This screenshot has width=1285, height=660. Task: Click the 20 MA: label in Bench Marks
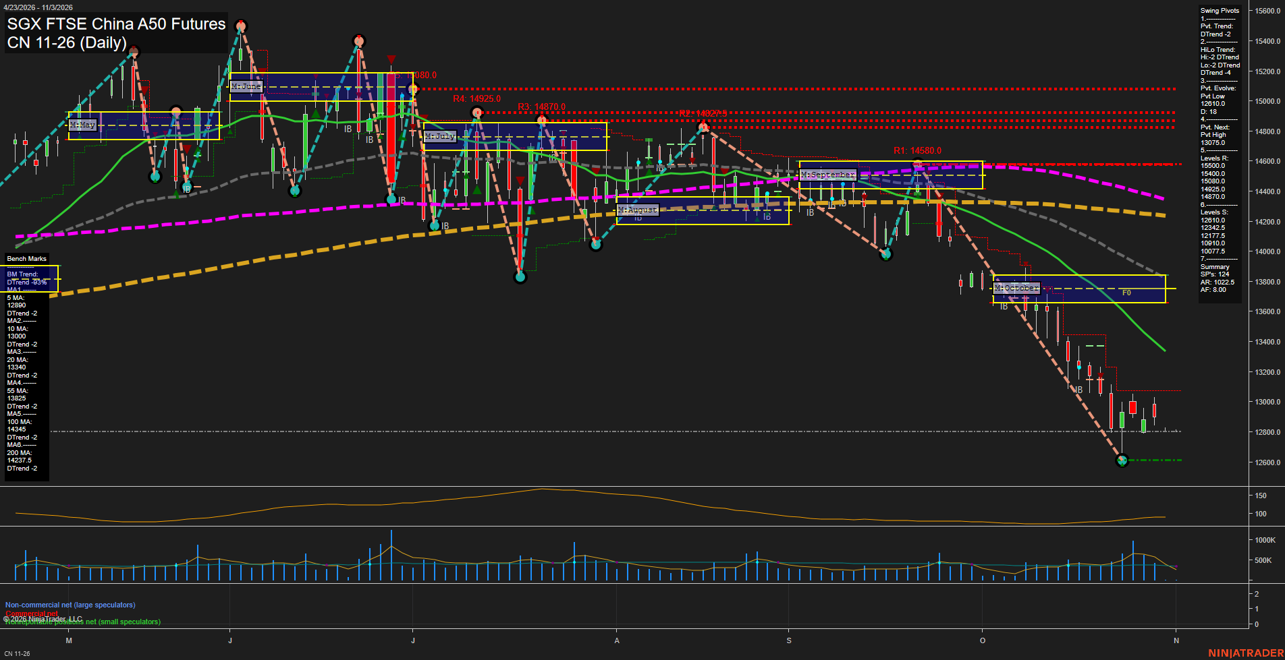point(18,360)
